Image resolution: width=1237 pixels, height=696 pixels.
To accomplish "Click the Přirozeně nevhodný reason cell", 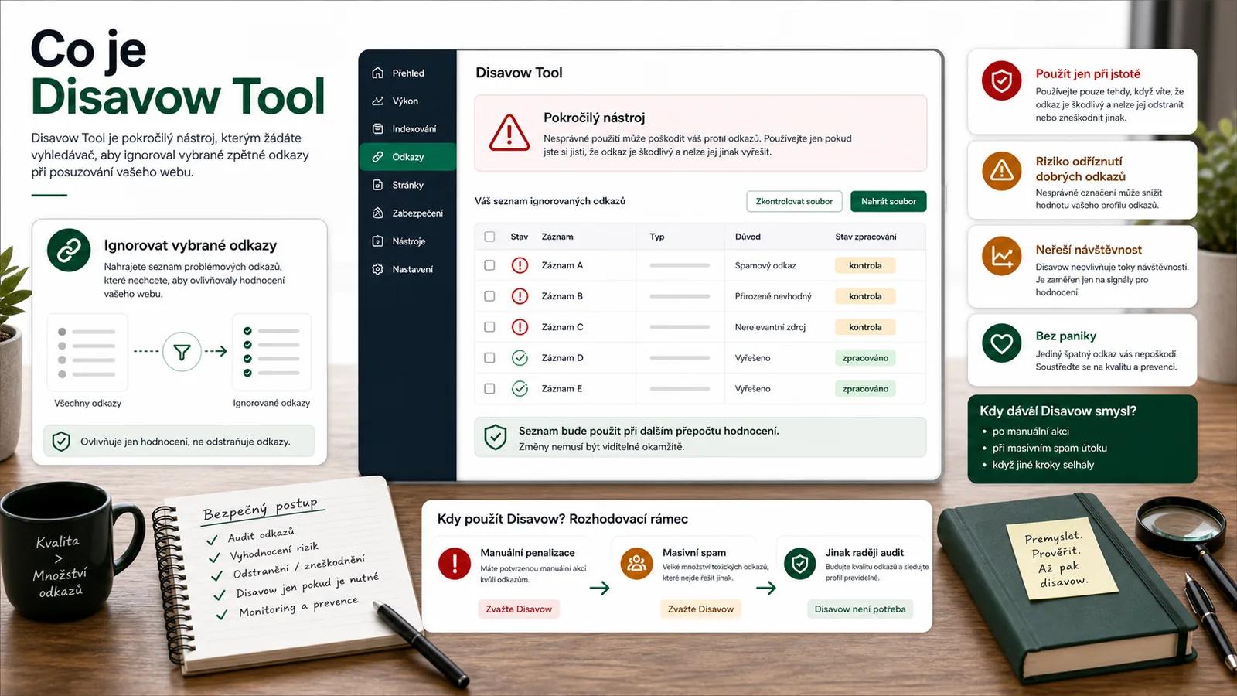I will coord(773,296).
